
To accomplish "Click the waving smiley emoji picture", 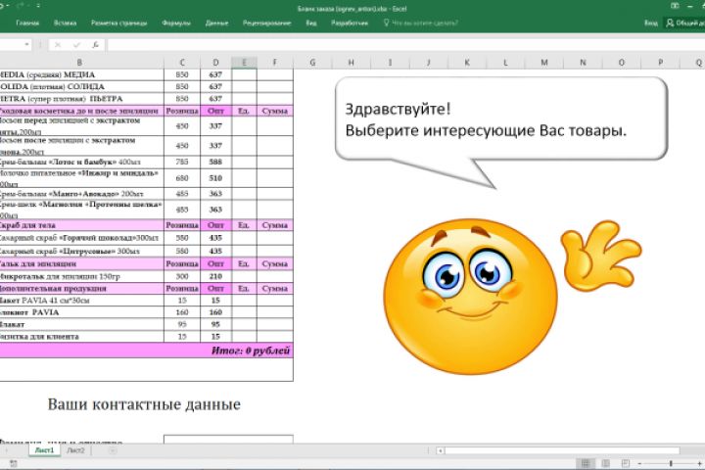I will 512,297.
